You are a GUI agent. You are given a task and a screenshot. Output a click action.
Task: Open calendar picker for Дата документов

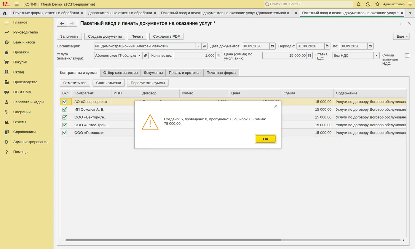(x=272, y=46)
